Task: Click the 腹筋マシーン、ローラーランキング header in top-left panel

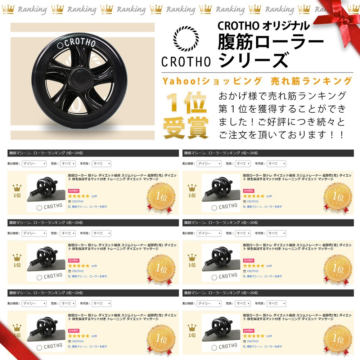Action: point(46,153)
